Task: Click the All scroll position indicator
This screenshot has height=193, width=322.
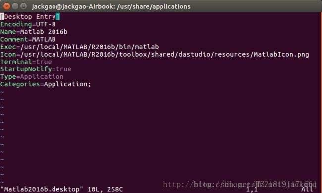Action: pyautogui.click(x=307, y=189)
